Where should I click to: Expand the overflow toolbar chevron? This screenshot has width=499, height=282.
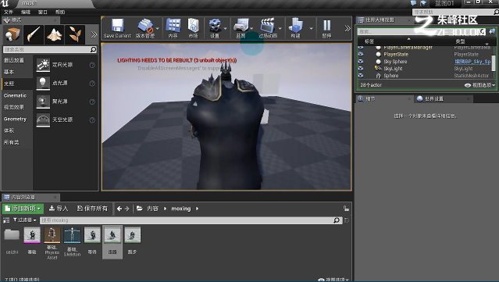click(348, 28)
